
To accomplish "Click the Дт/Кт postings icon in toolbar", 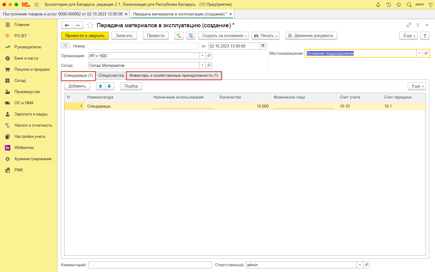I will (x=179, y=36).
